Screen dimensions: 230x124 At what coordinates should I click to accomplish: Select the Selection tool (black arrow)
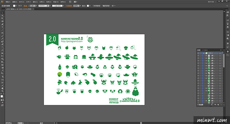(x=2, y=13)
